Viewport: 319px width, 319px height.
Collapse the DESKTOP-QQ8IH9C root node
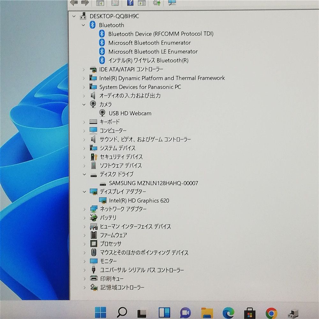74,16
